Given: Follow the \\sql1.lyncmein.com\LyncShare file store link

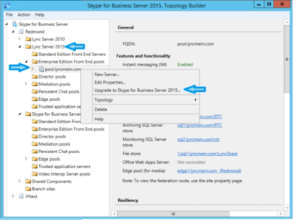Looking at the screenshot, I should [x=207, y=154].
